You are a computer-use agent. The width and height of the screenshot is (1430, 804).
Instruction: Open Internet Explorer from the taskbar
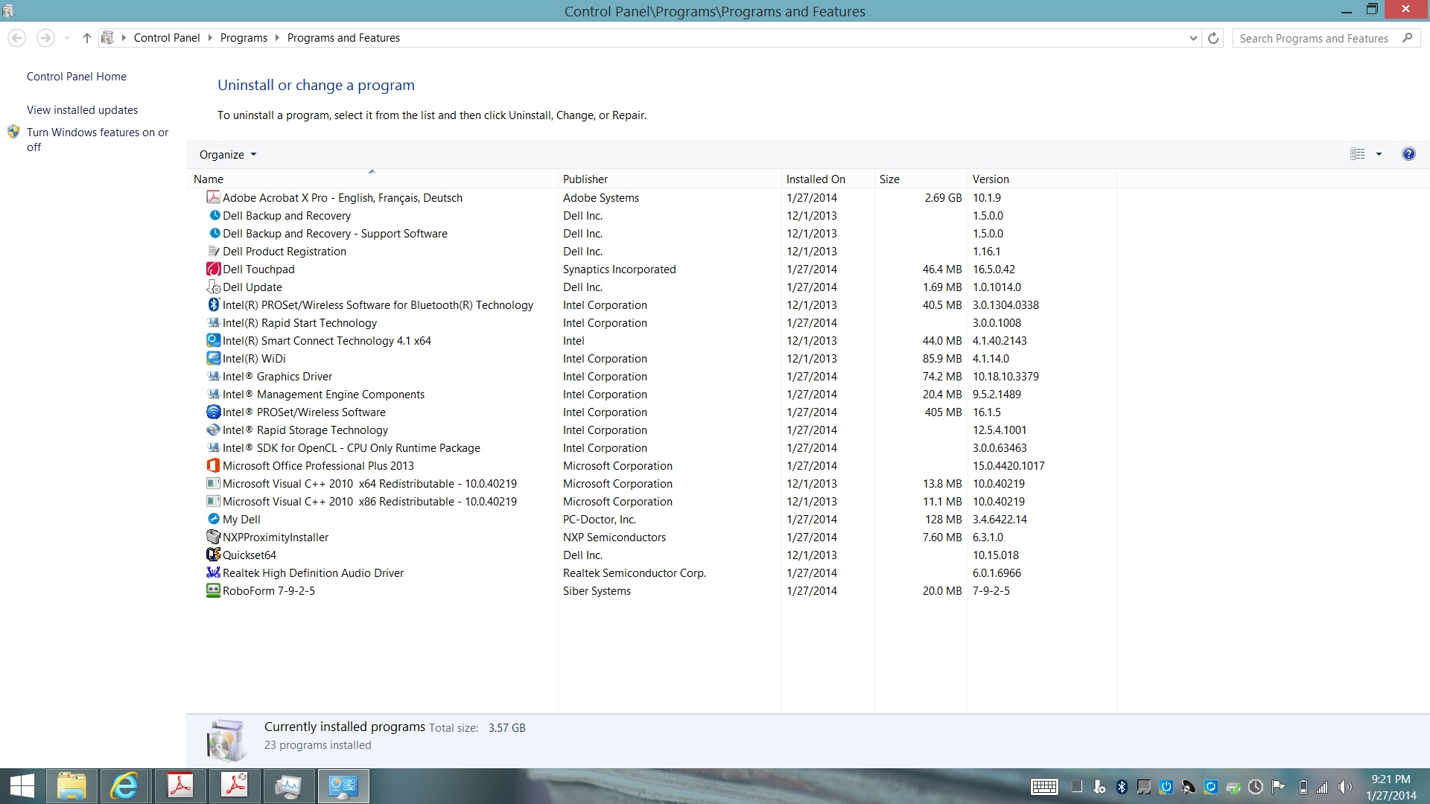(x=124, y=786)
